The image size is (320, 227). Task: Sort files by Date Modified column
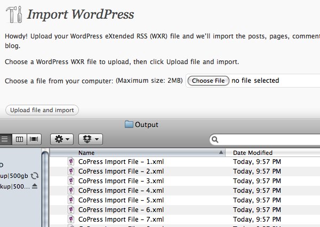pyautogui.click(x=273, y=153)
